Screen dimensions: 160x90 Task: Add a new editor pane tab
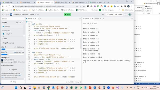[x=41, y=19]
